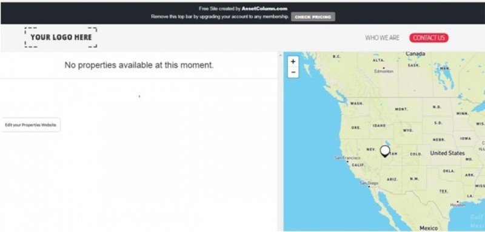This screenshot has height=232, width=485.
Task: Click the YOUR LOGO HERE placeholder
Action: pos(61,37)
